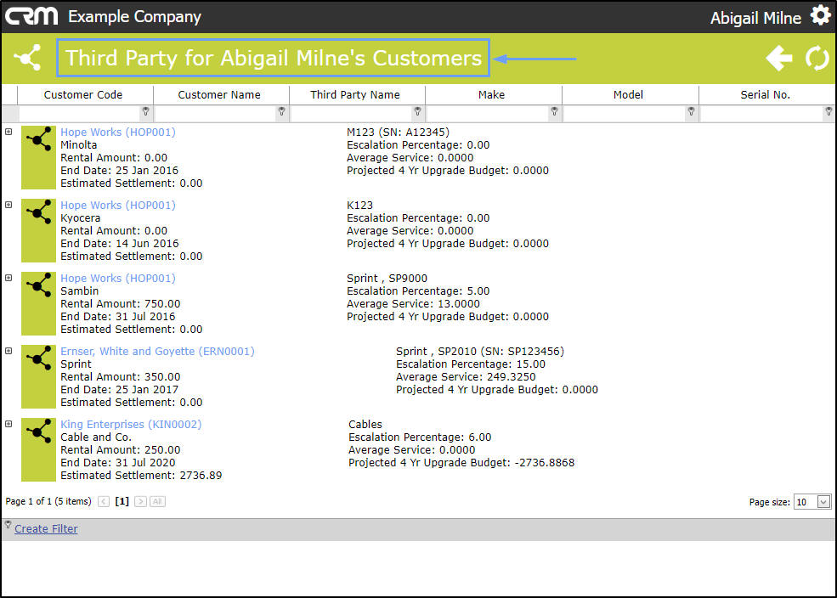Open the Make filter options icon
This screenshot has width=837, height=598.
click(x=555, y=111)
